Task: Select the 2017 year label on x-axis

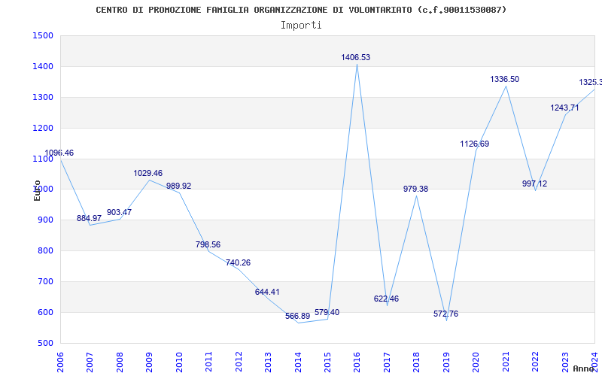Action: [387, 362]
